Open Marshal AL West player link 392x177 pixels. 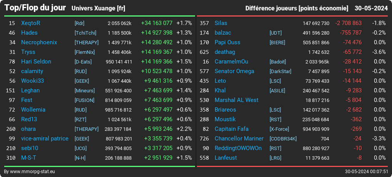click(237, 100)
